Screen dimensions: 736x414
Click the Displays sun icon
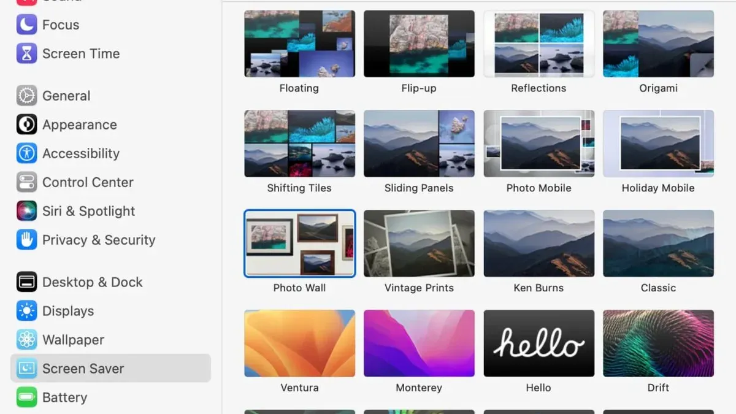click(26, 311)
